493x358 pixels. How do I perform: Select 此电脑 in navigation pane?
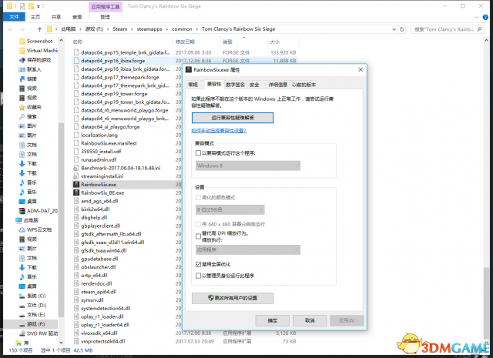(x=27, y=220)
